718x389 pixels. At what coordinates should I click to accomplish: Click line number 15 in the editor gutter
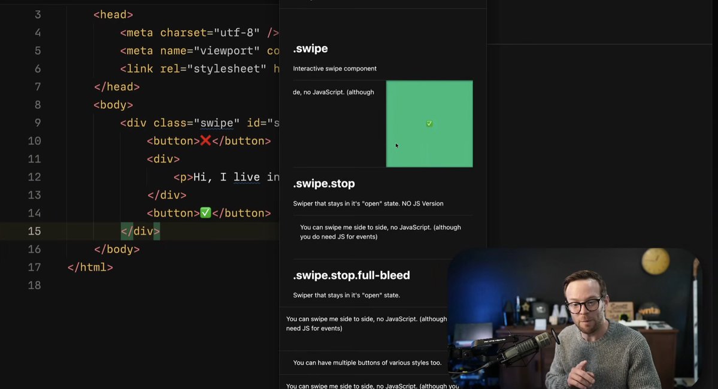[34, 231]
